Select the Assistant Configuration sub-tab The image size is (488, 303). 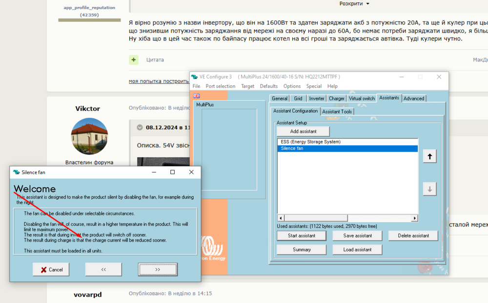click(295, 111)
